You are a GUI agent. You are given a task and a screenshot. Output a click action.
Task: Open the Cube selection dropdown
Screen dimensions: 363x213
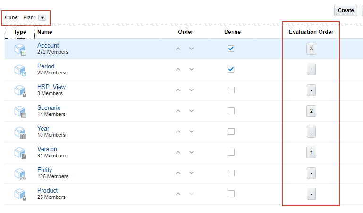(42, 17)
